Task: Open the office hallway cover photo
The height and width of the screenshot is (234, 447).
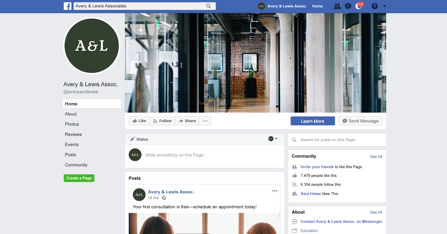Action: point(255,63)
